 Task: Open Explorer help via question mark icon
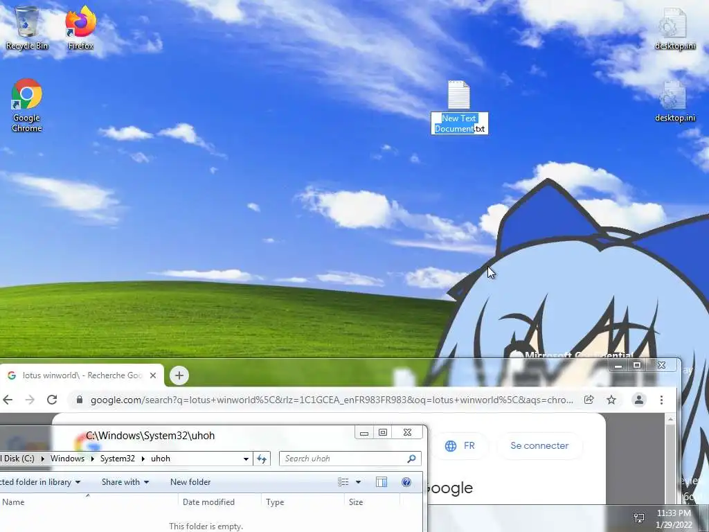(x=406, y=482)
